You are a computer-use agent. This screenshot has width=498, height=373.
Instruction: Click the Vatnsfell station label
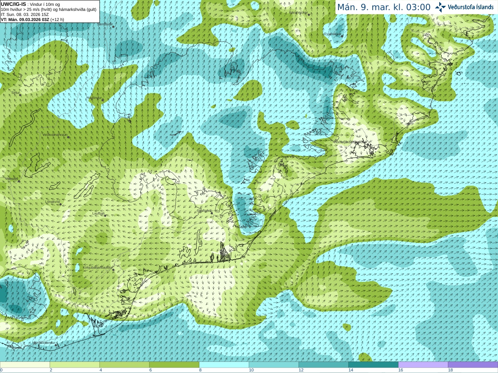[12, 179]
